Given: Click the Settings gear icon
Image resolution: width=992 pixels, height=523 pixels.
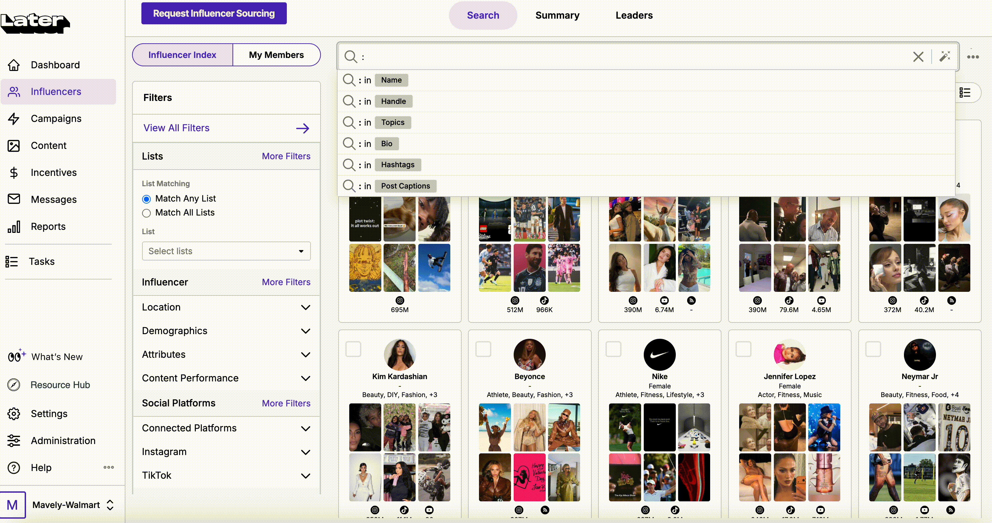Looking at the screenshot, I should click(x=14, y=413).
